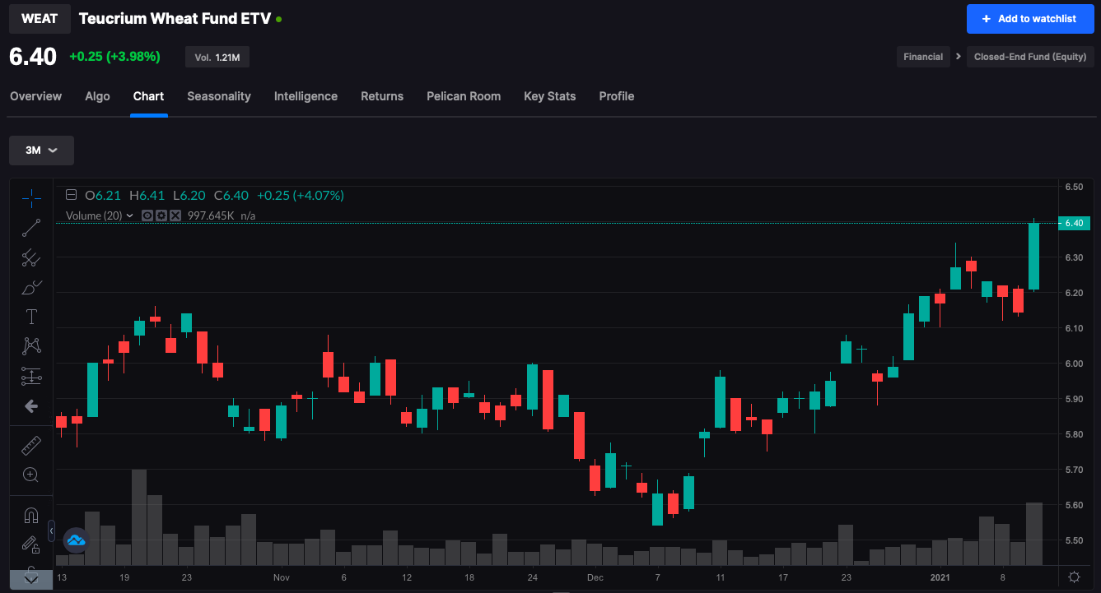This screenshot has width=1101, height=593.
Task: Go to the Intelligence tab
Action: pos(306,96)
